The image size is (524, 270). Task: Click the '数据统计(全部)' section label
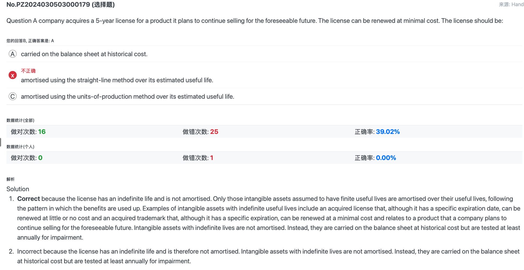(20, 120)
